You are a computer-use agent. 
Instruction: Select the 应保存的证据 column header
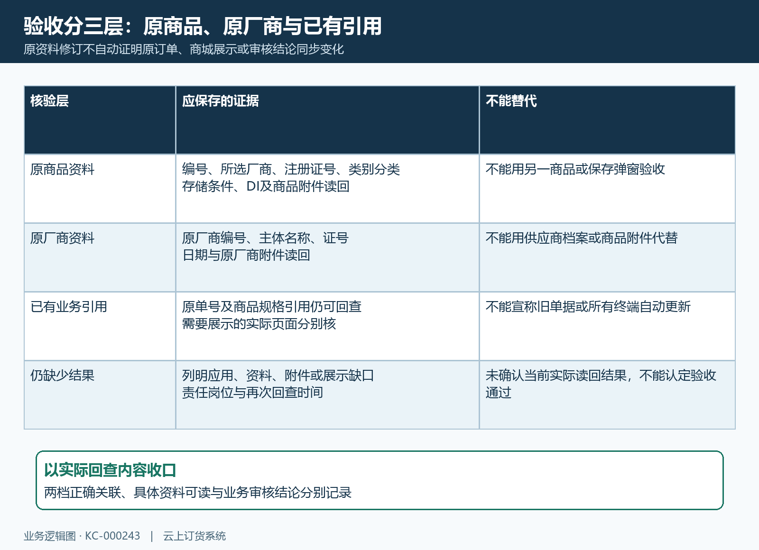327,120
